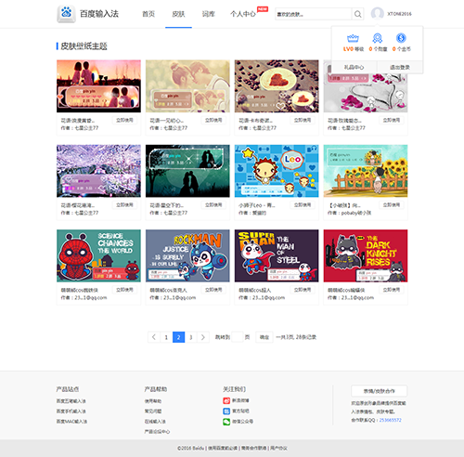Apply the Rockman panda cos skin
Viewport: 464px width, 457px height.
tap(213, 290)
